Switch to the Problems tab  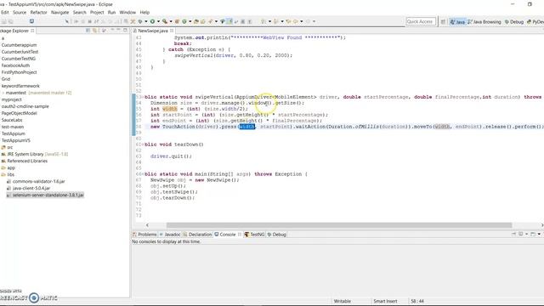(144, 235)
